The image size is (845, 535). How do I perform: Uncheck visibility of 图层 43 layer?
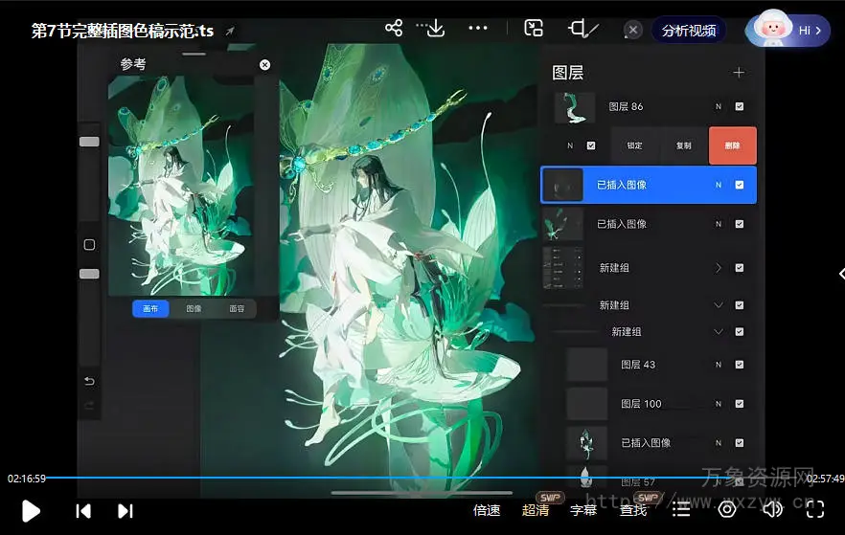point(739,365)
